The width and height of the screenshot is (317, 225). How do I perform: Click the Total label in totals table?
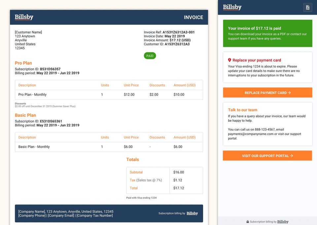click(x=134, y=188)
